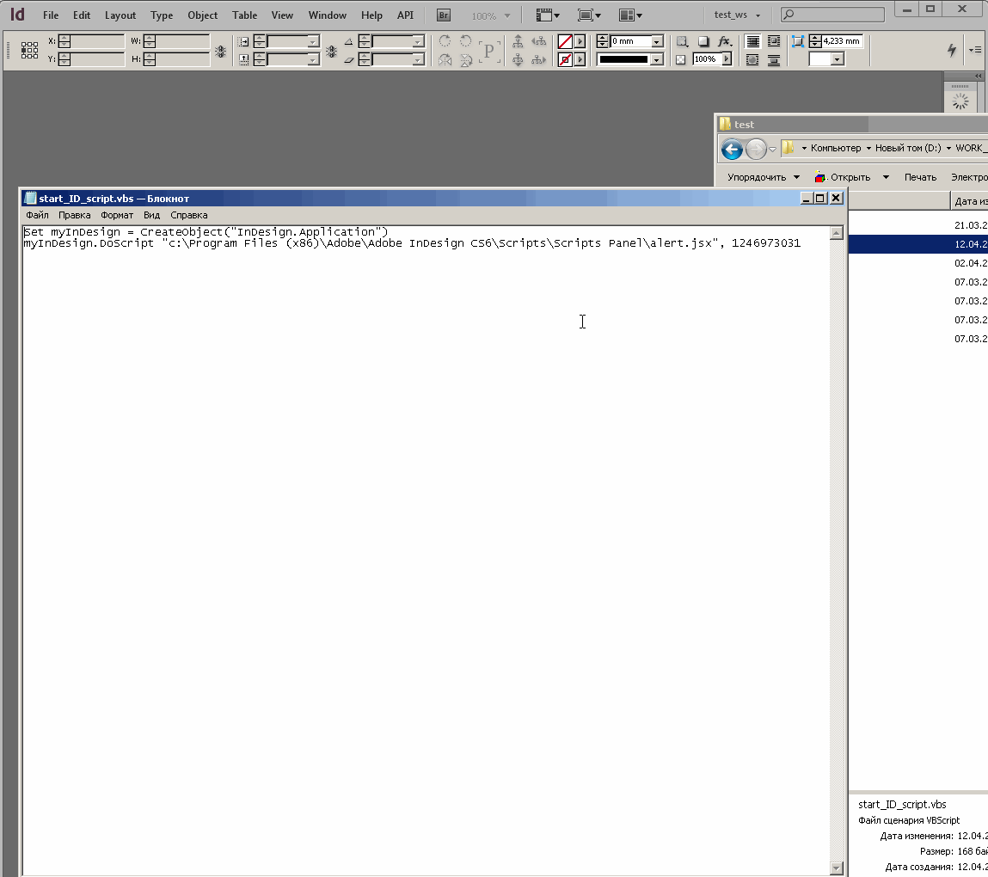Click the Scale Y percentage icon

243,60
